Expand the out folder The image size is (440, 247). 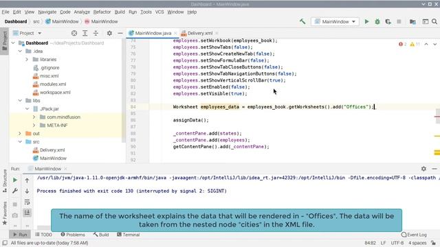click(x=20, y=134)
